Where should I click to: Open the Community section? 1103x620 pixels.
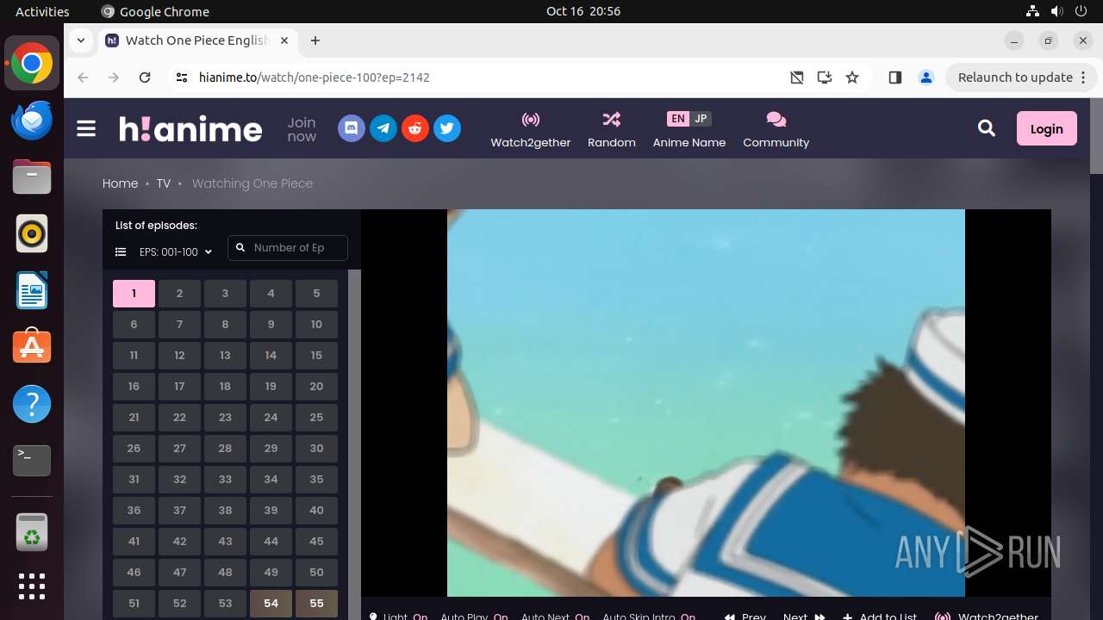(x=776, y=130)
